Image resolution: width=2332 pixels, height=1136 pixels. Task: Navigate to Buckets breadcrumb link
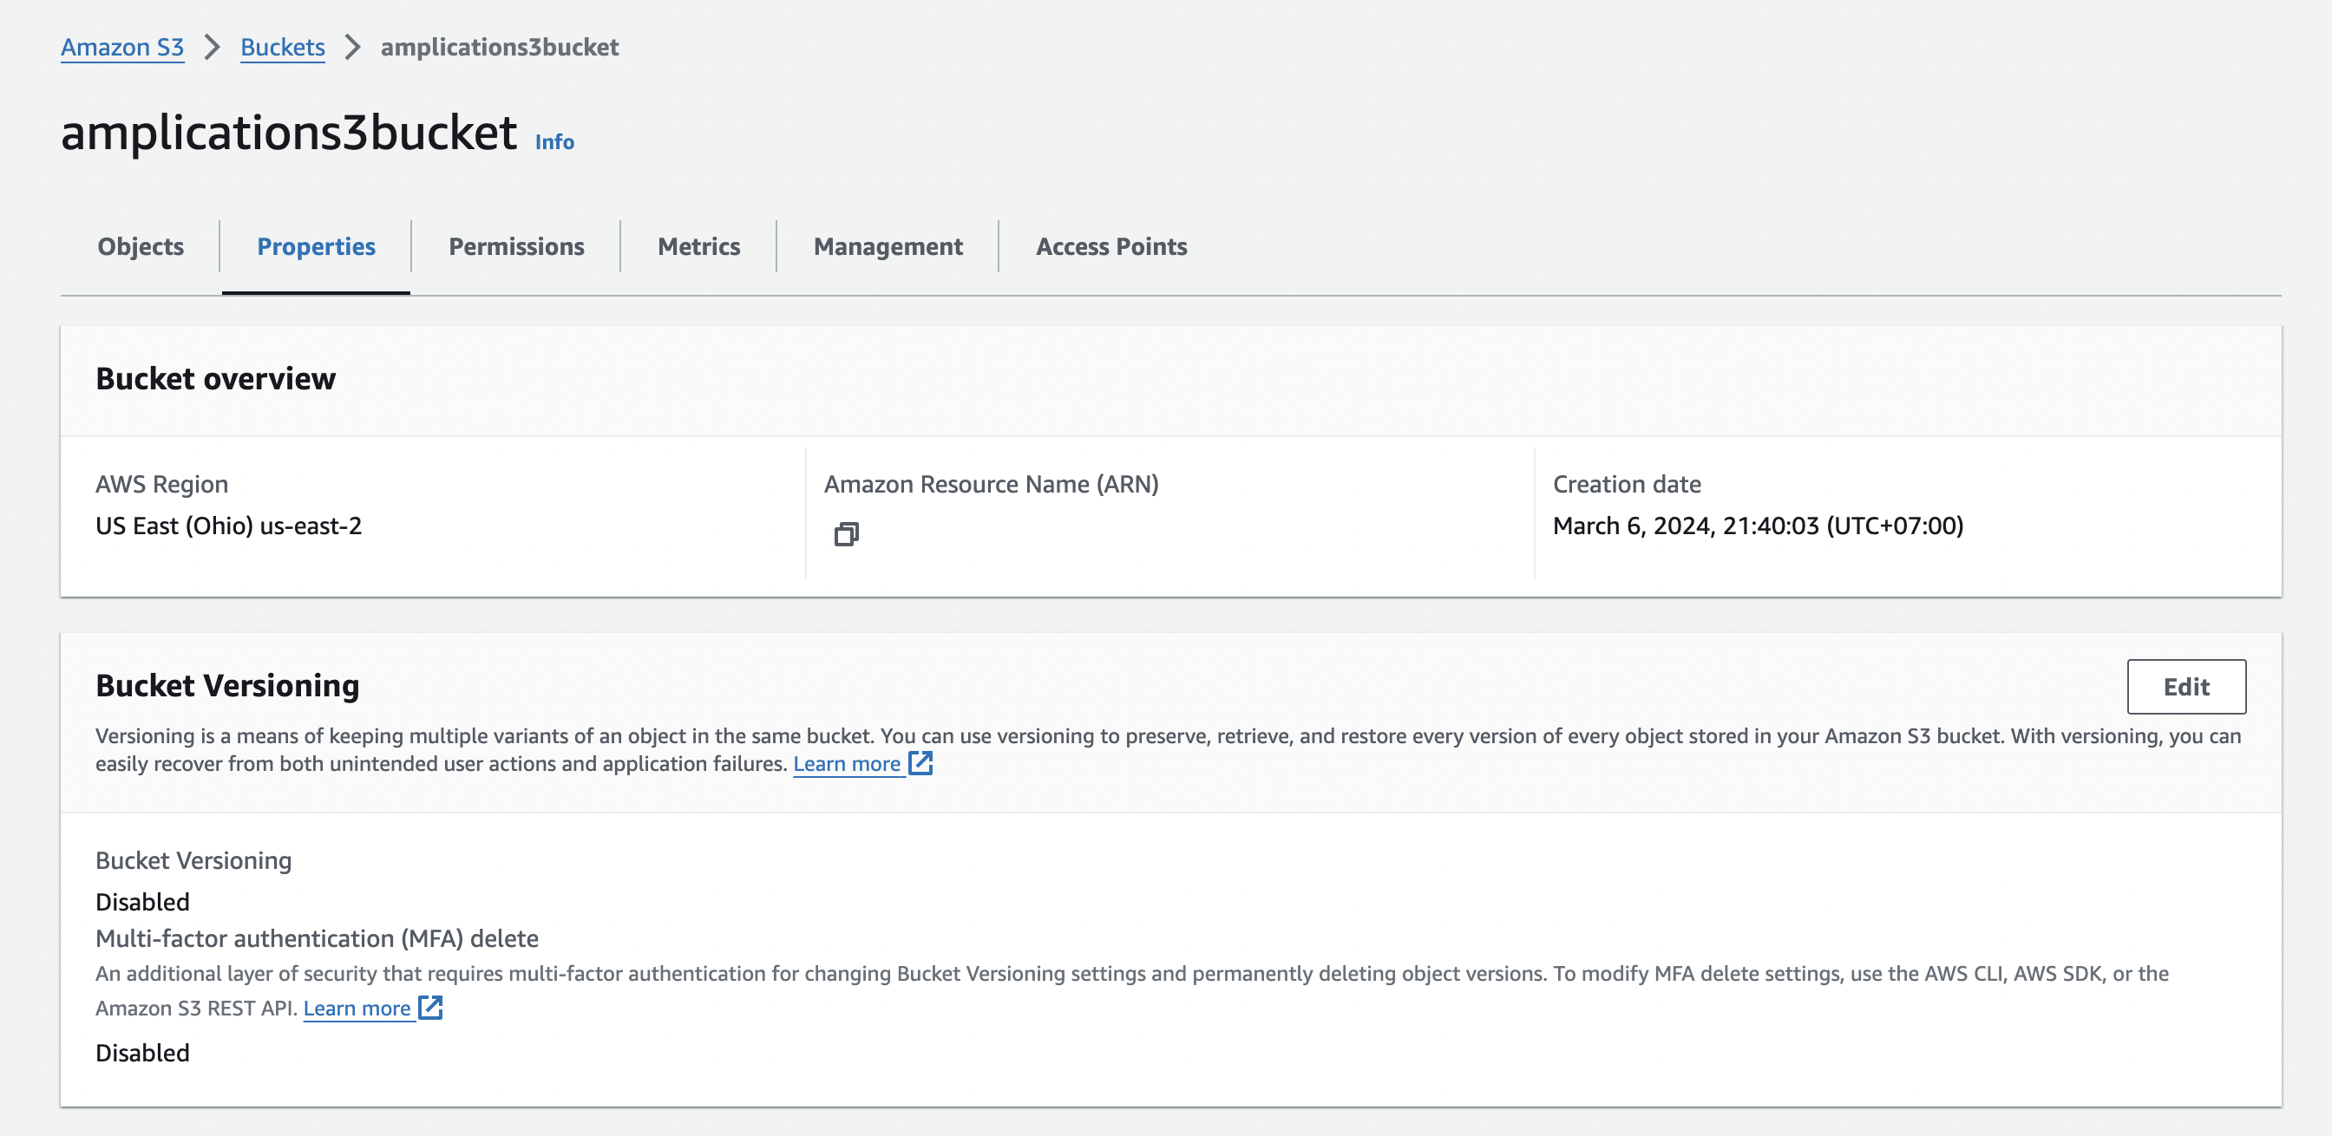coord(283,47)
